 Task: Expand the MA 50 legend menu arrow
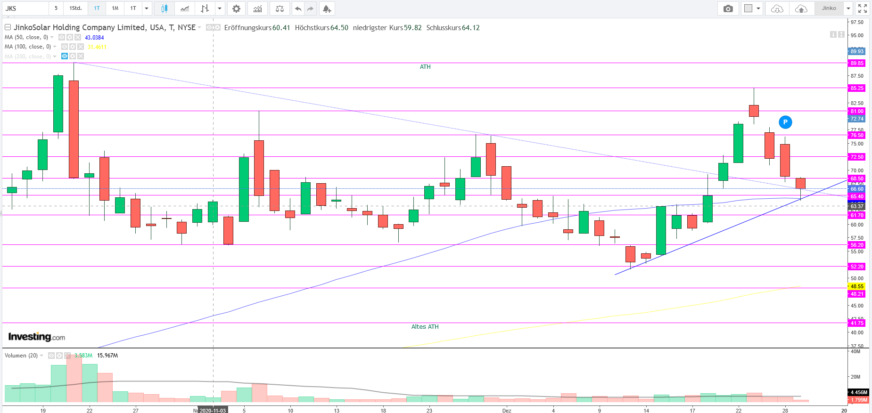(52, 37)
